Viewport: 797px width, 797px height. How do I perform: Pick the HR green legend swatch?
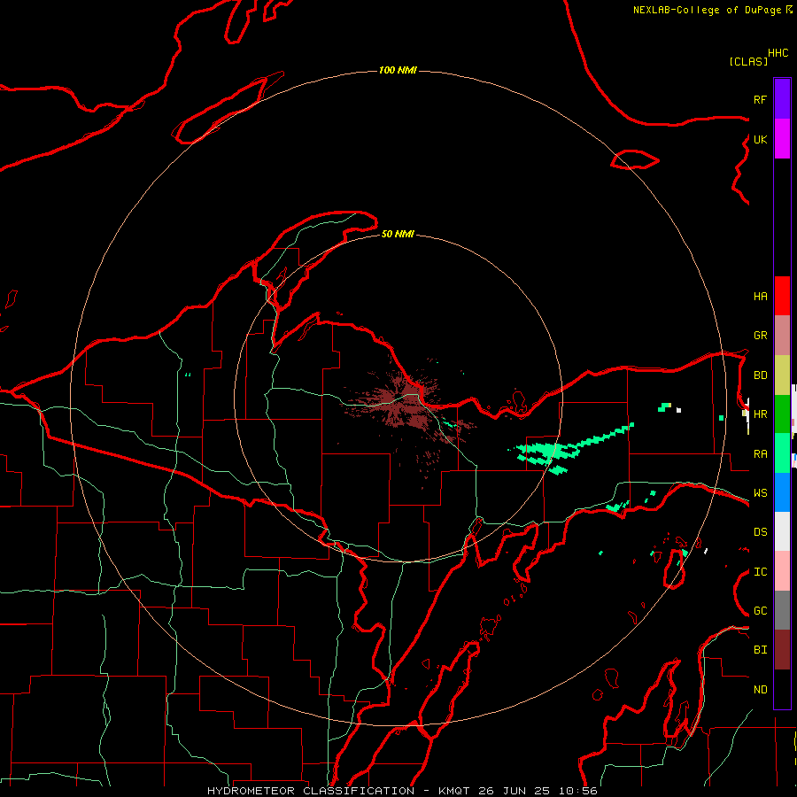(782, 414)
